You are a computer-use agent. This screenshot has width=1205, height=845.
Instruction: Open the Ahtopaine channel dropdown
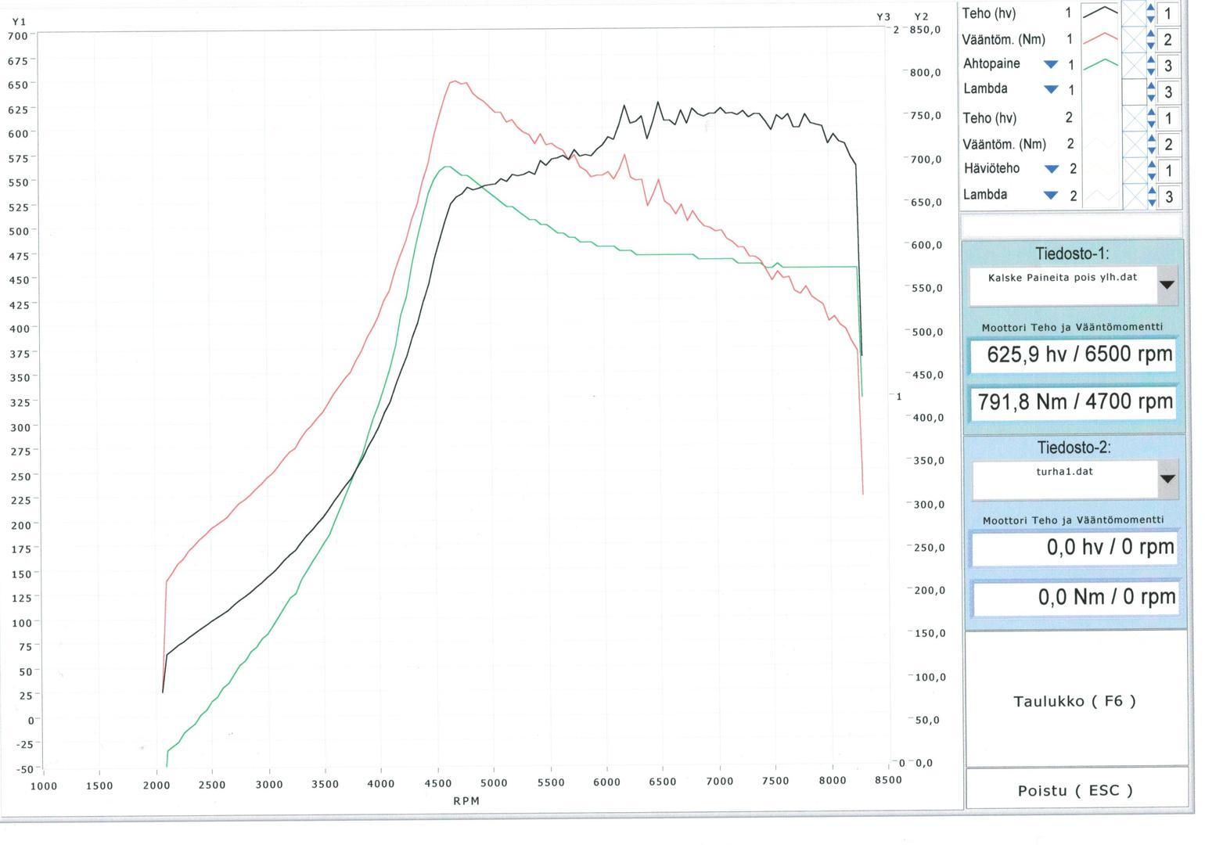tap(1051, 64)
